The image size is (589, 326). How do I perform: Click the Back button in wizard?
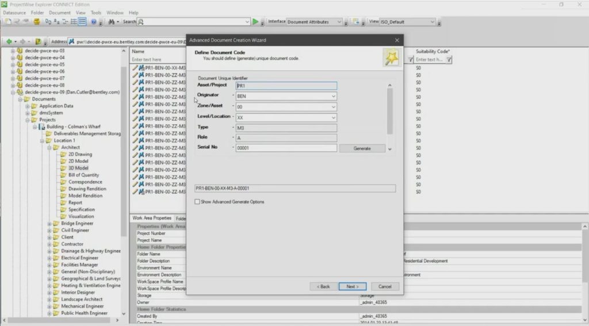(x=323, y=286)
